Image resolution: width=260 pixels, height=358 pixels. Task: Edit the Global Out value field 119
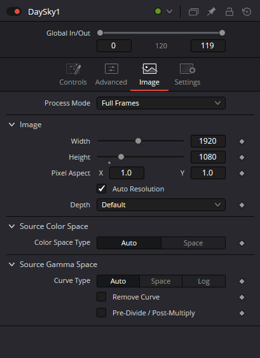[208, 46]
